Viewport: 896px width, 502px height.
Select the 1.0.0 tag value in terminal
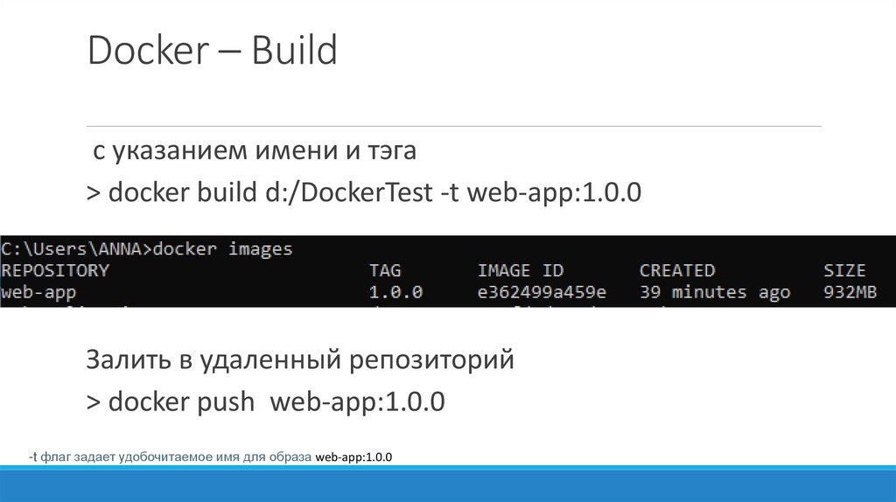(395, 292)
